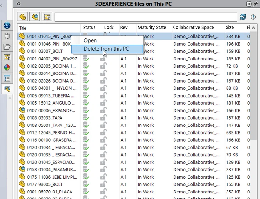Screen dimensions: 260x199
Task: Click the drawings filter icon in toolbar
Action: pos(47,17)
